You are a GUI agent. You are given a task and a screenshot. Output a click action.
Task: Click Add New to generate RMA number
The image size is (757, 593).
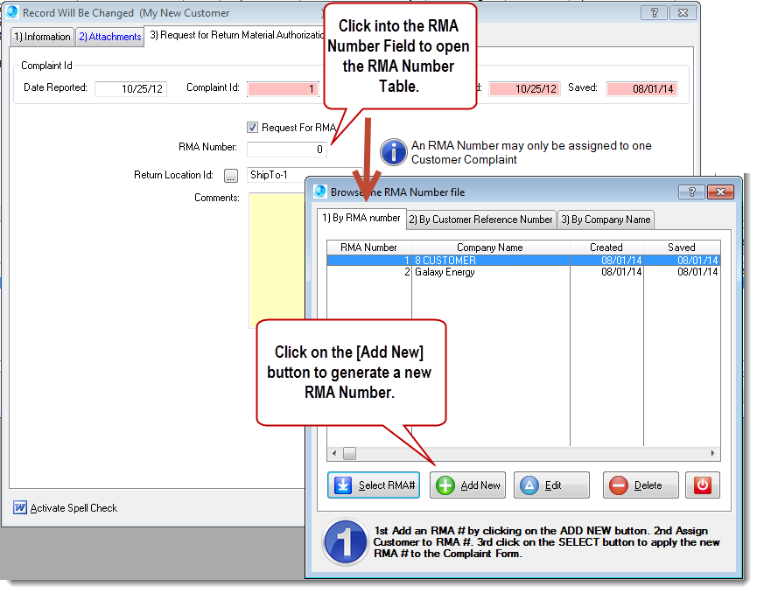[467, 485]
